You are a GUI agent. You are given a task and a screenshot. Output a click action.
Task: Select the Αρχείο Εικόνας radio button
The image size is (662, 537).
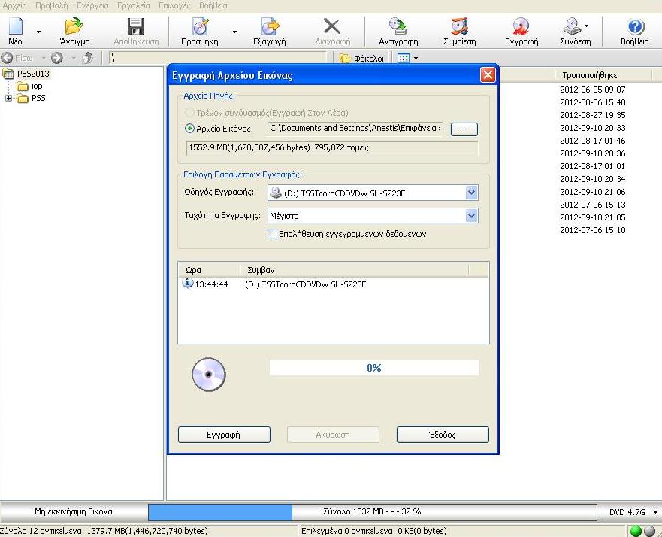tap(189, 129)
